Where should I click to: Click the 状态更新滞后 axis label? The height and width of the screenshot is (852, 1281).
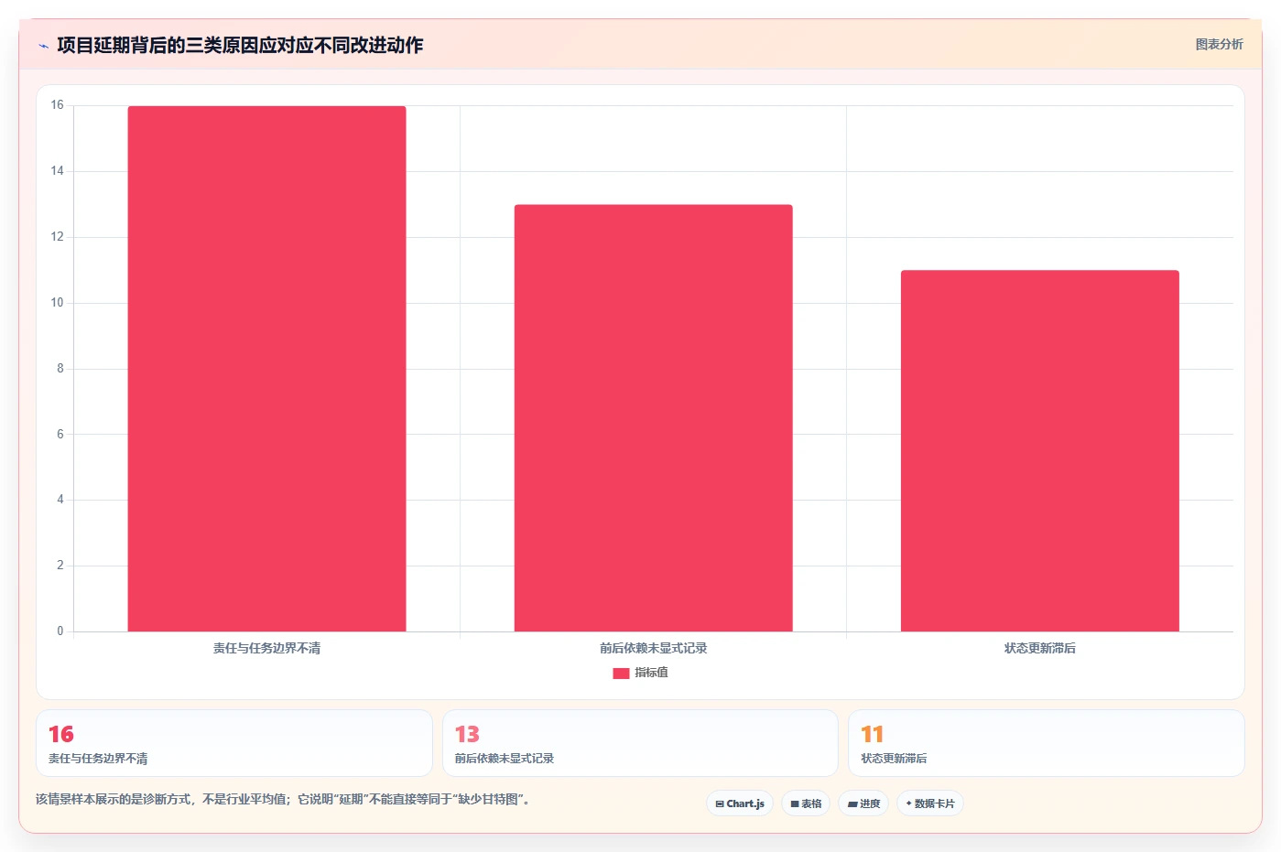click(1039, 648)
